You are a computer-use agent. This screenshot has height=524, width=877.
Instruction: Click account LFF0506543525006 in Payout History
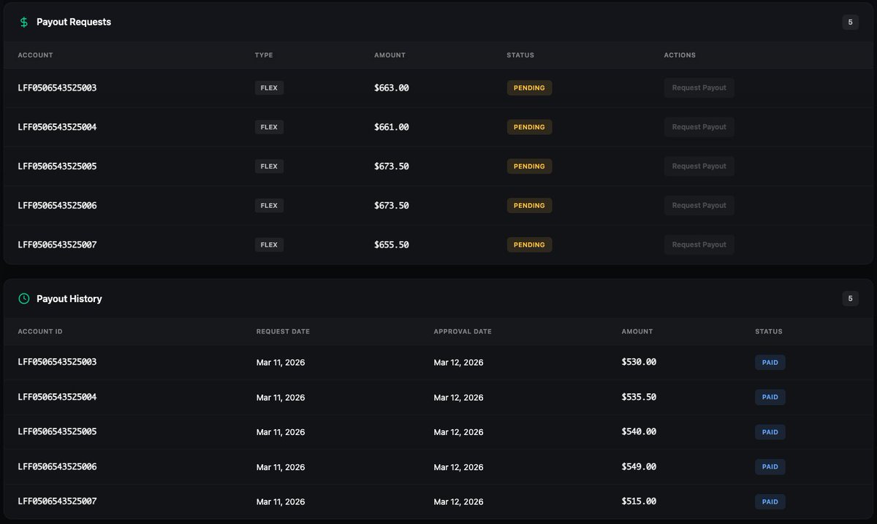click(57, 466)
